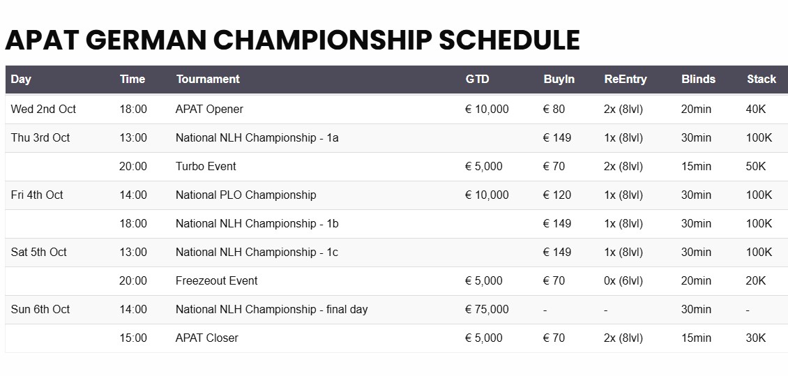This screenshot has height=376, width=788.
Task: Click the APAT German Championship Schedule heading
Action: coord(292,40)
